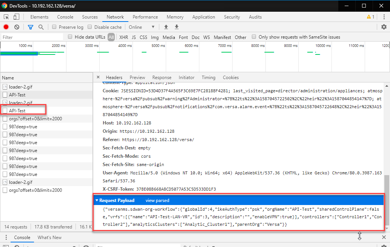Filter requests by XHR type
Screen dimensions: 390x247
pyautogui.click(x=123, y=37)
